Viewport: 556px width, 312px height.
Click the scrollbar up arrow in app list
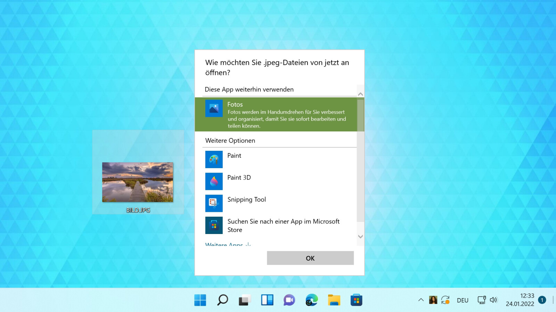click(x=360, y=94)
